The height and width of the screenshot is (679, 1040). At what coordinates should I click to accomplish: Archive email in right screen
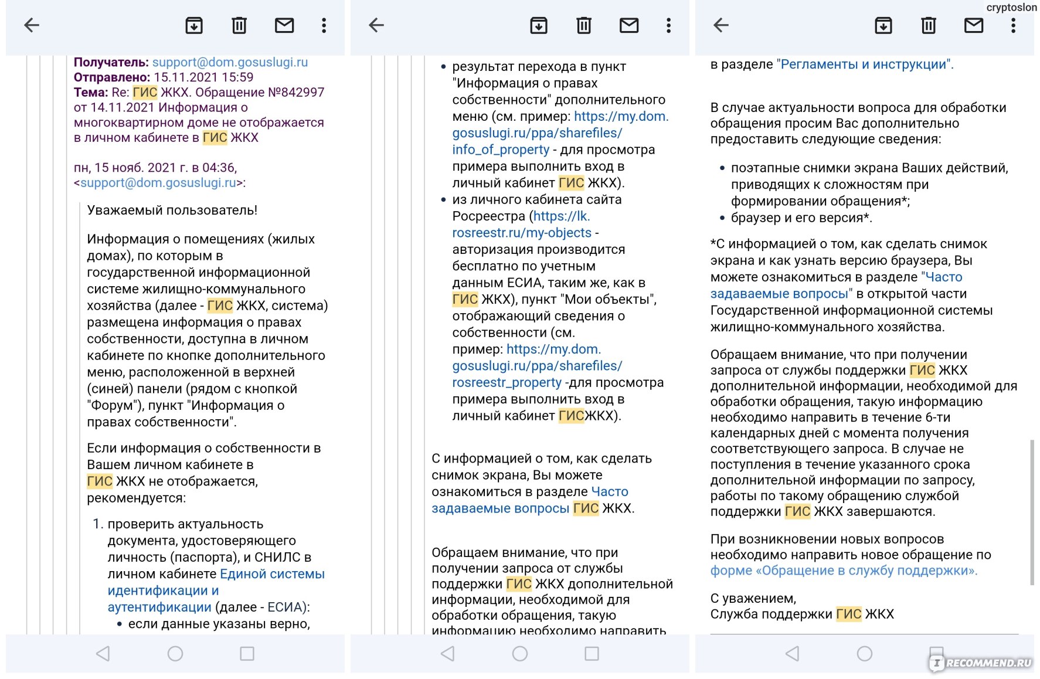883,25
